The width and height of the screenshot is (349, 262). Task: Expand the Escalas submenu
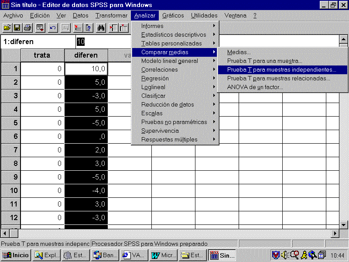[x=175, y=113]
